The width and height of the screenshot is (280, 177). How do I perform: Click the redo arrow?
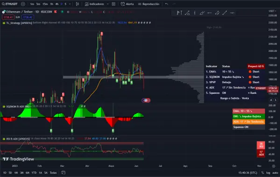pos(174,4)
